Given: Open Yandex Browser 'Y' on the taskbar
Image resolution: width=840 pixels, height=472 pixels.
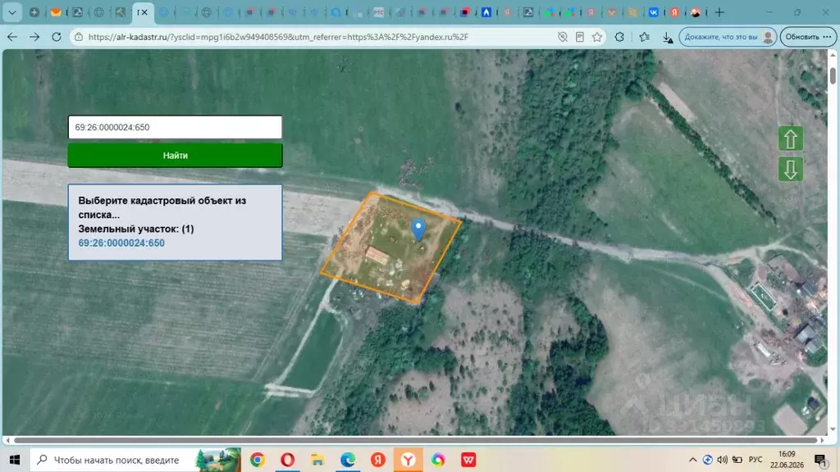Looking at the screenshot, I should pyautogui.click(x=409, y=460).
